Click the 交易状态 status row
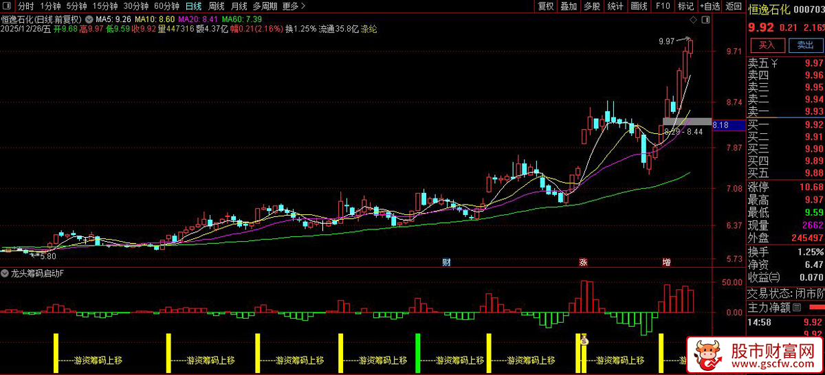This screenshot has height=375, width=825. coord(786,293)
